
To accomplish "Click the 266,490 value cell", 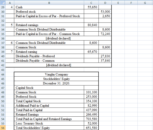I will pos(91,114).
